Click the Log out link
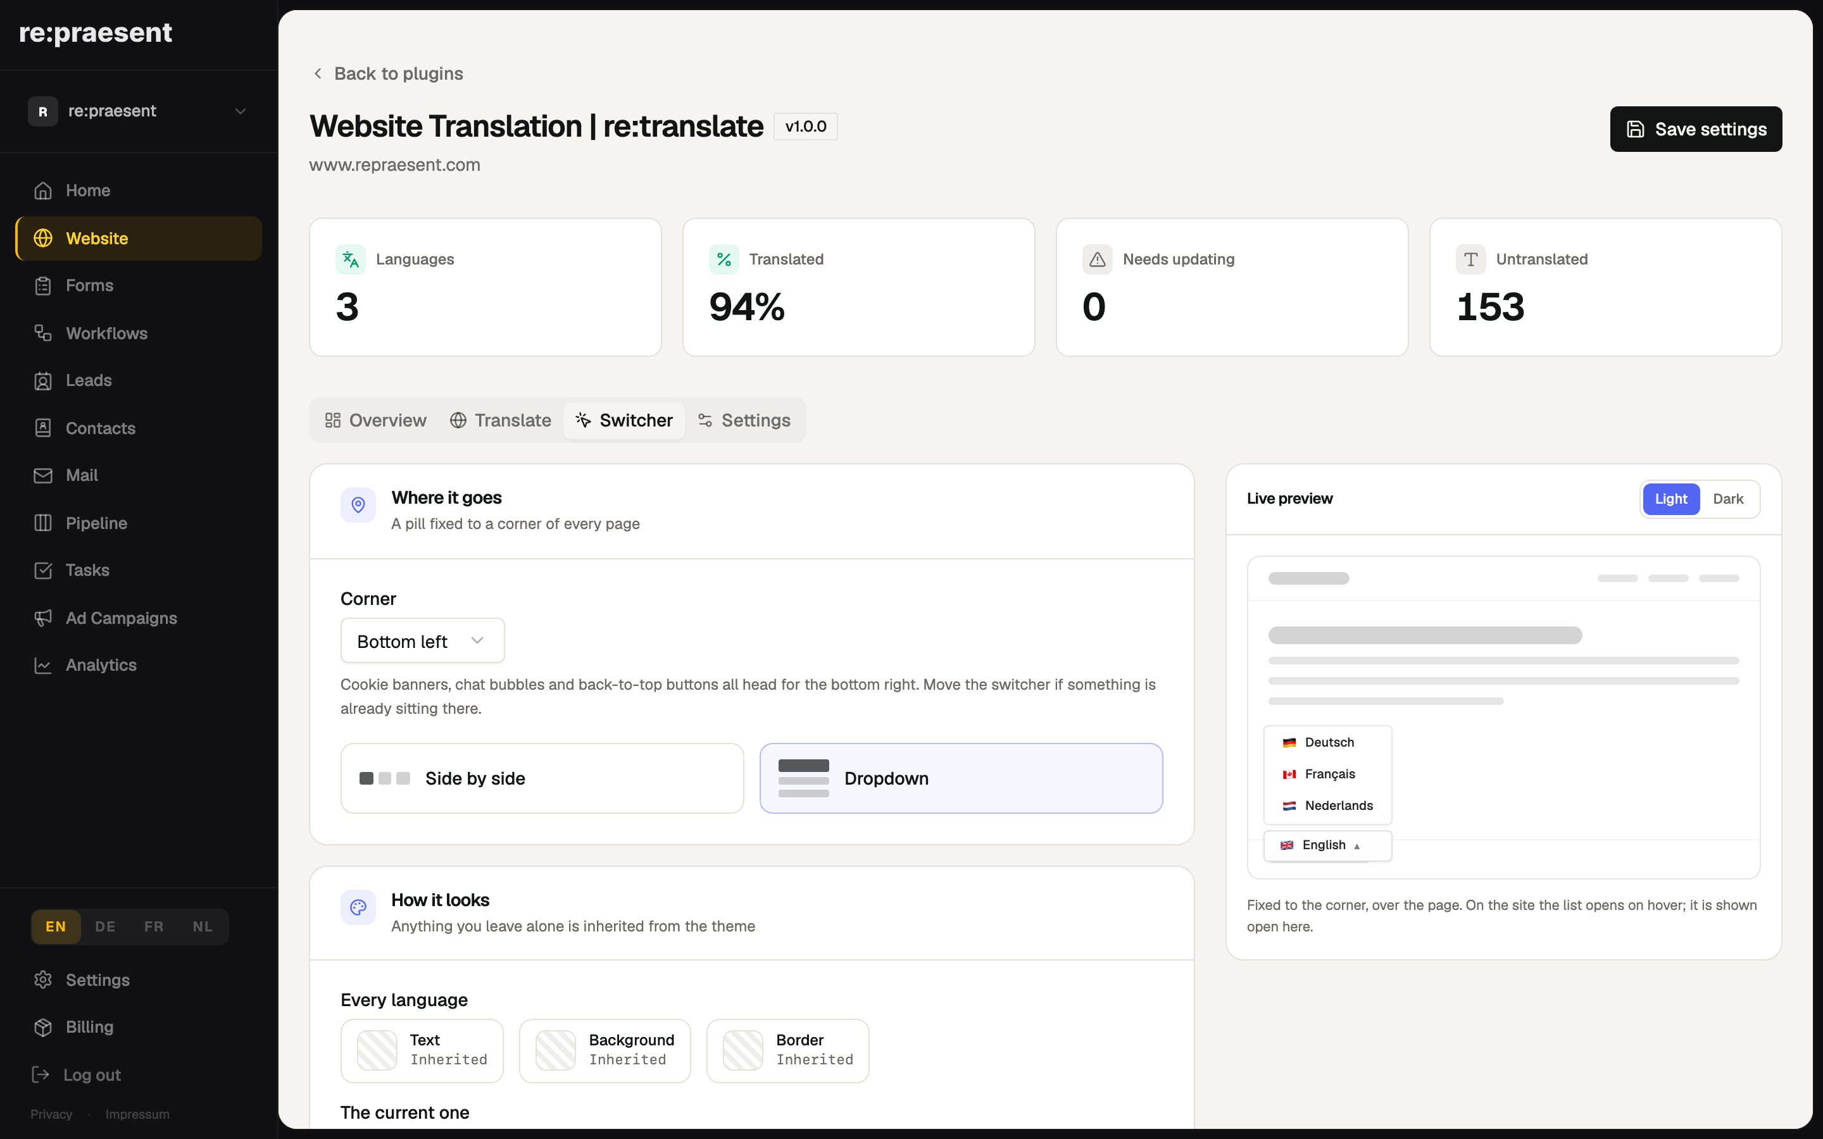1823x1139 pixels. point(76,1074)
